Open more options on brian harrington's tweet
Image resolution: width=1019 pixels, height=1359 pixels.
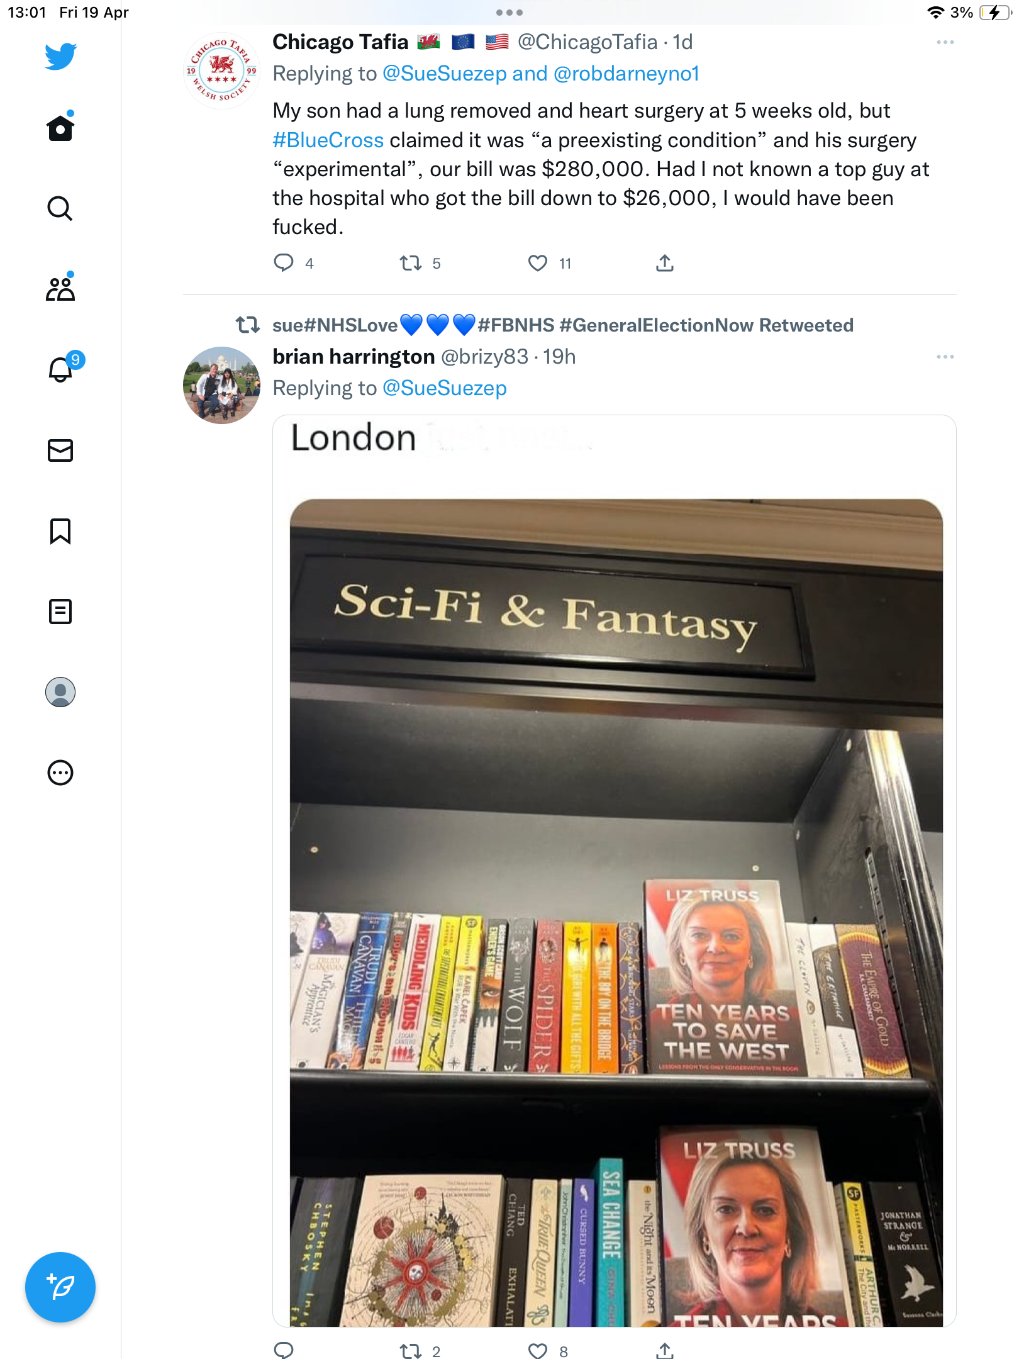pyautogui.click(x=945, y=357)
